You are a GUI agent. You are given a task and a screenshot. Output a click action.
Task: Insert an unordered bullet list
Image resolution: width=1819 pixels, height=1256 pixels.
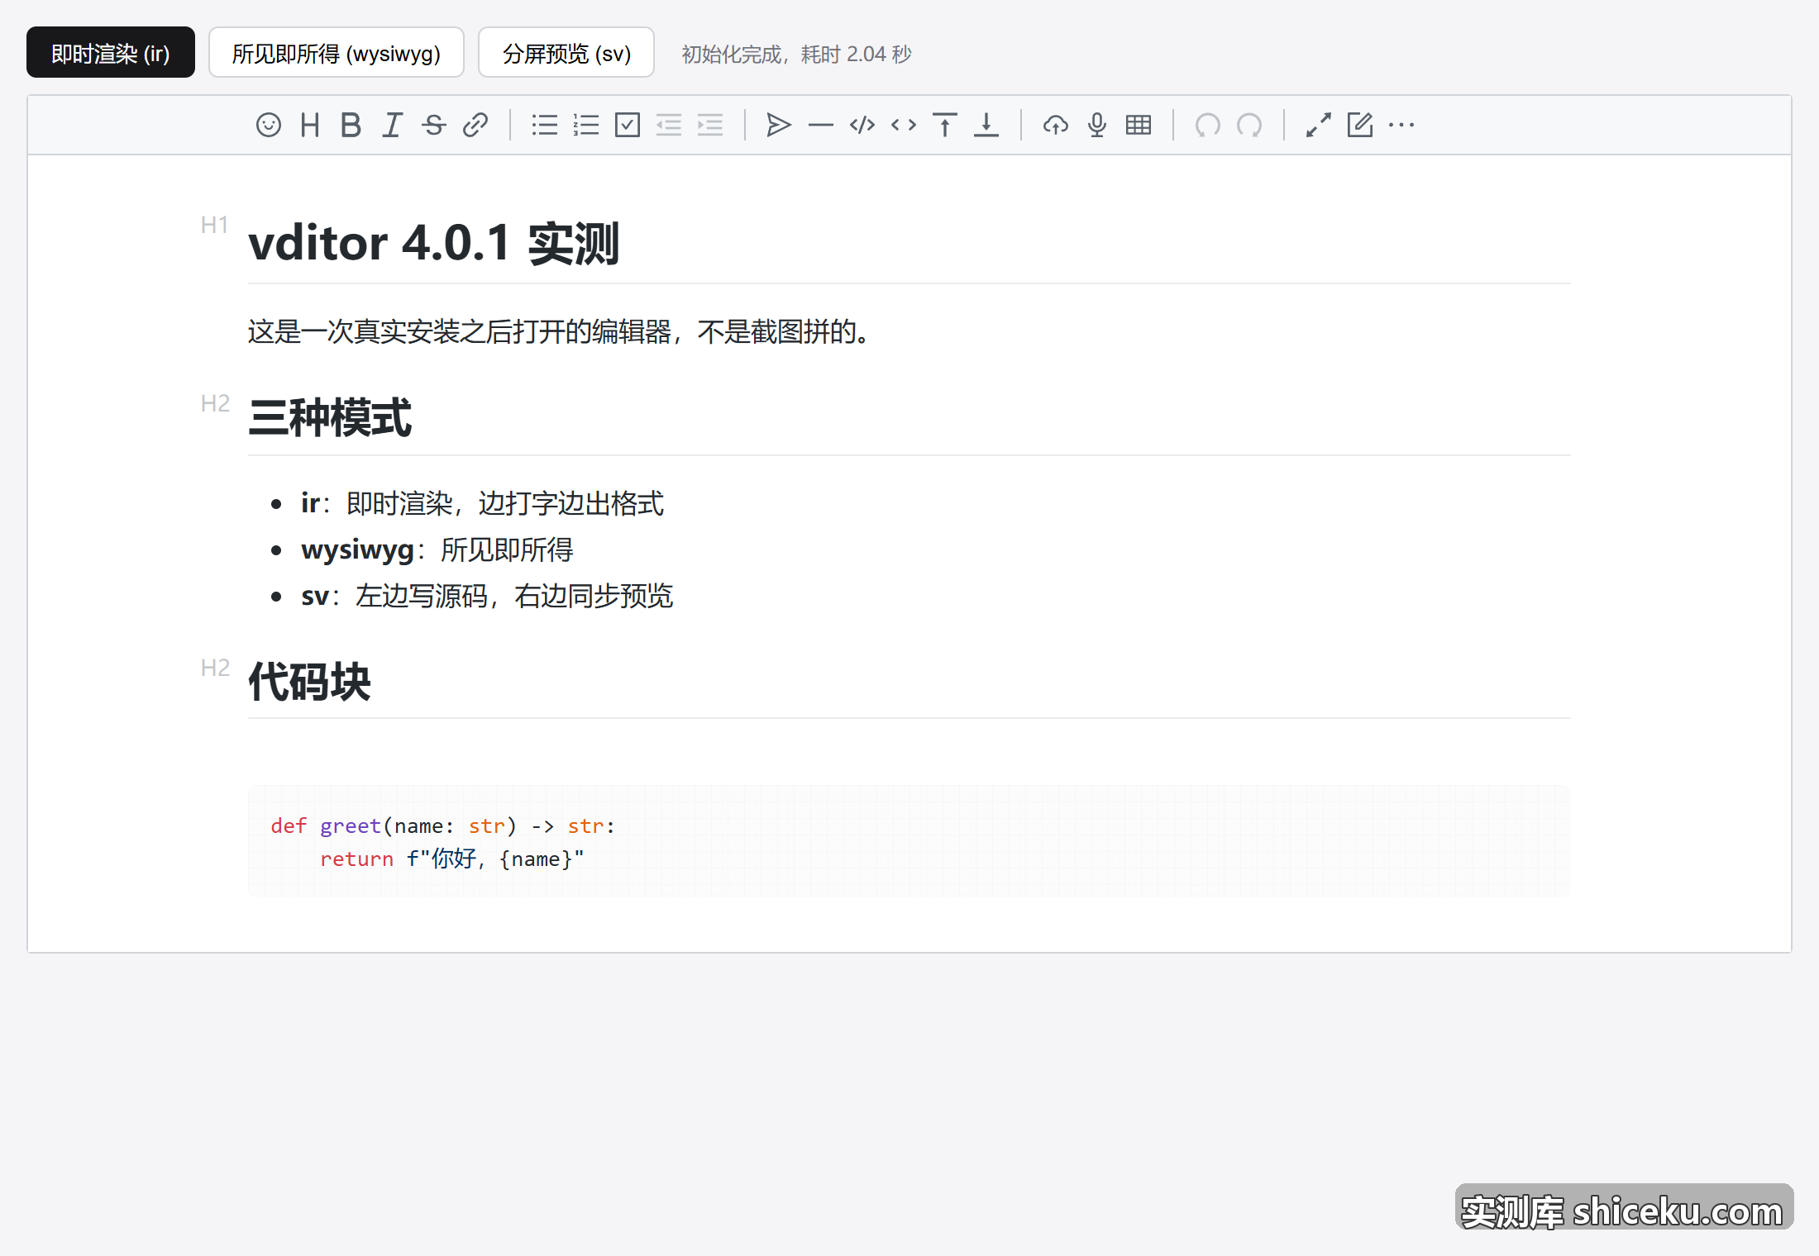[545, 125]
